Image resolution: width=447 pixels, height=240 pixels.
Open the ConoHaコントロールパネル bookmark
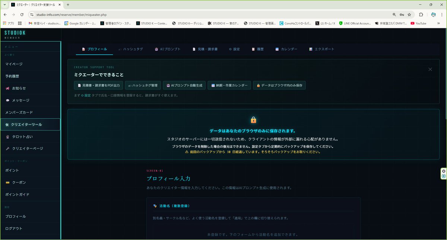[x=295, y=23]
